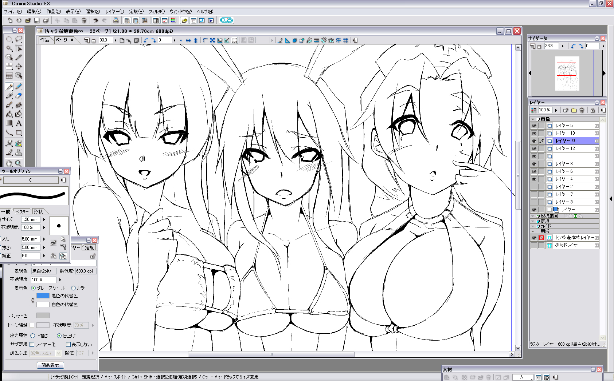Select the Pencil tool in the toolbox

click(x=19, y=86)
